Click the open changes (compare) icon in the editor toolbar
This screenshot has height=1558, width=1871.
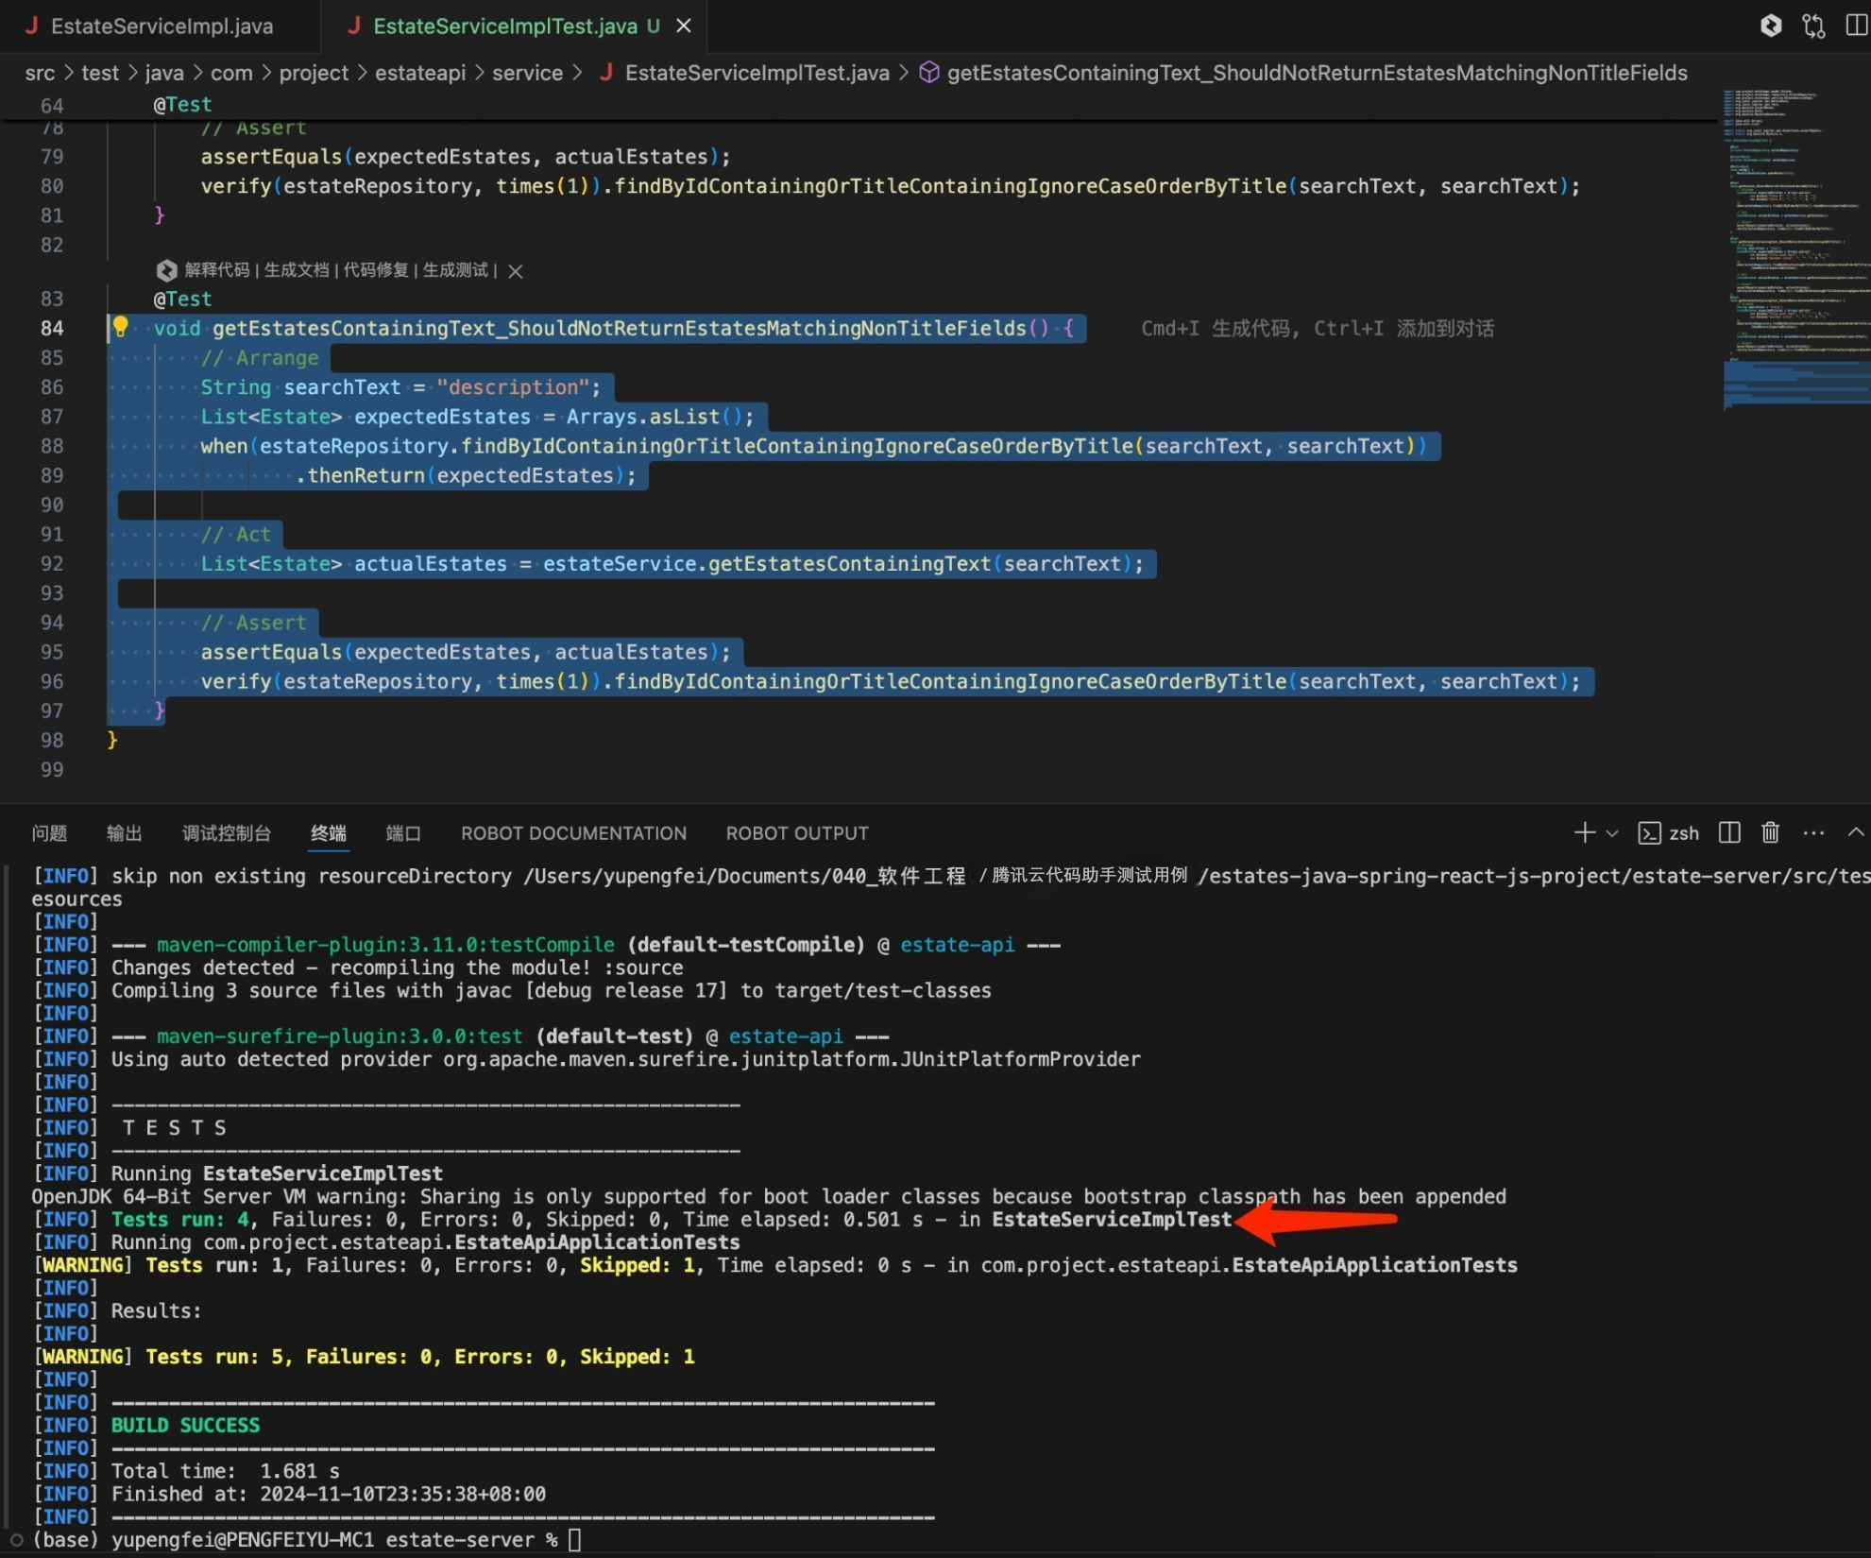click(x=1813, y=26)
